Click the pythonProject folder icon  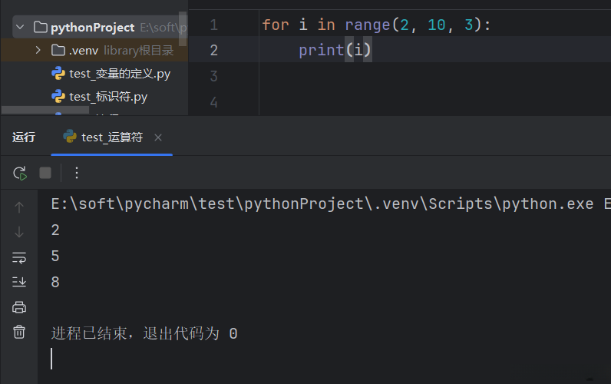point(40,28)
